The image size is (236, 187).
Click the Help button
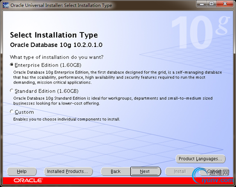pos(22,172)
